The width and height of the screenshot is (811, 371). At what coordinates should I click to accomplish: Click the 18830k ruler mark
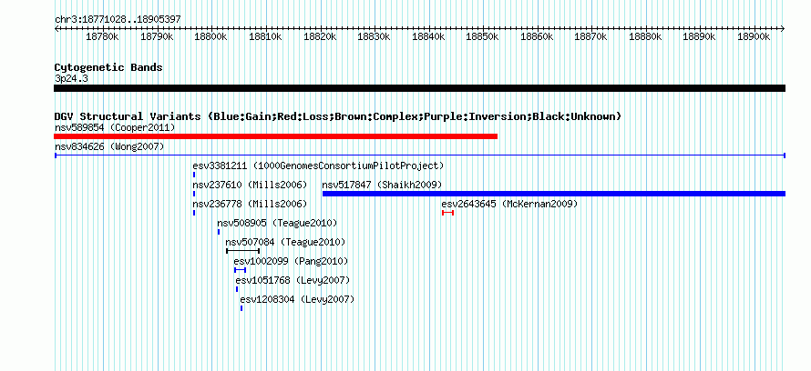[x=374, y=37]
